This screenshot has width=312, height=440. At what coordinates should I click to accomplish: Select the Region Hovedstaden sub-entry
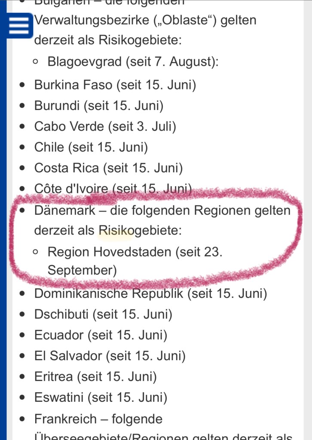135,252
